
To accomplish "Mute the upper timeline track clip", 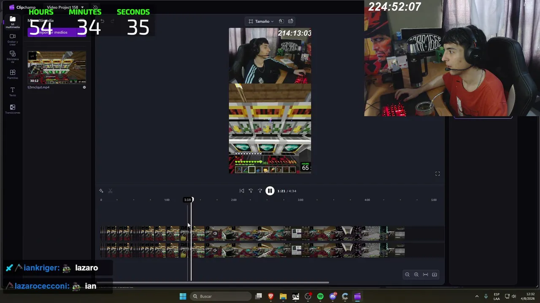I will pyautogui.click(x=215, y=234).
